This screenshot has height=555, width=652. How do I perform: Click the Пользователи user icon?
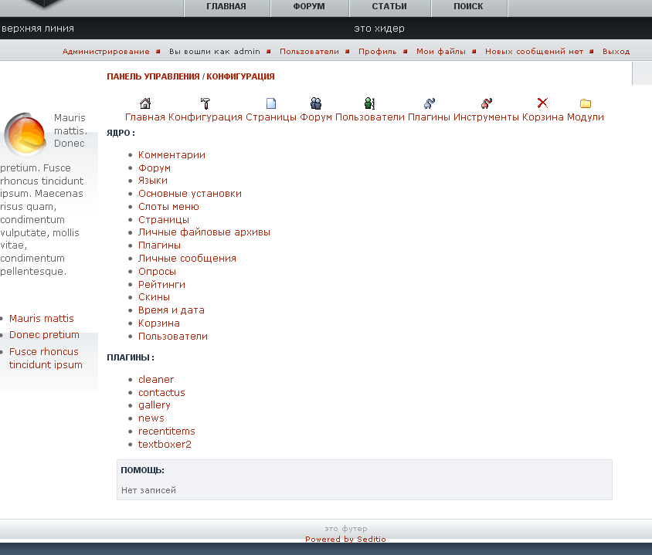point(369,103)
